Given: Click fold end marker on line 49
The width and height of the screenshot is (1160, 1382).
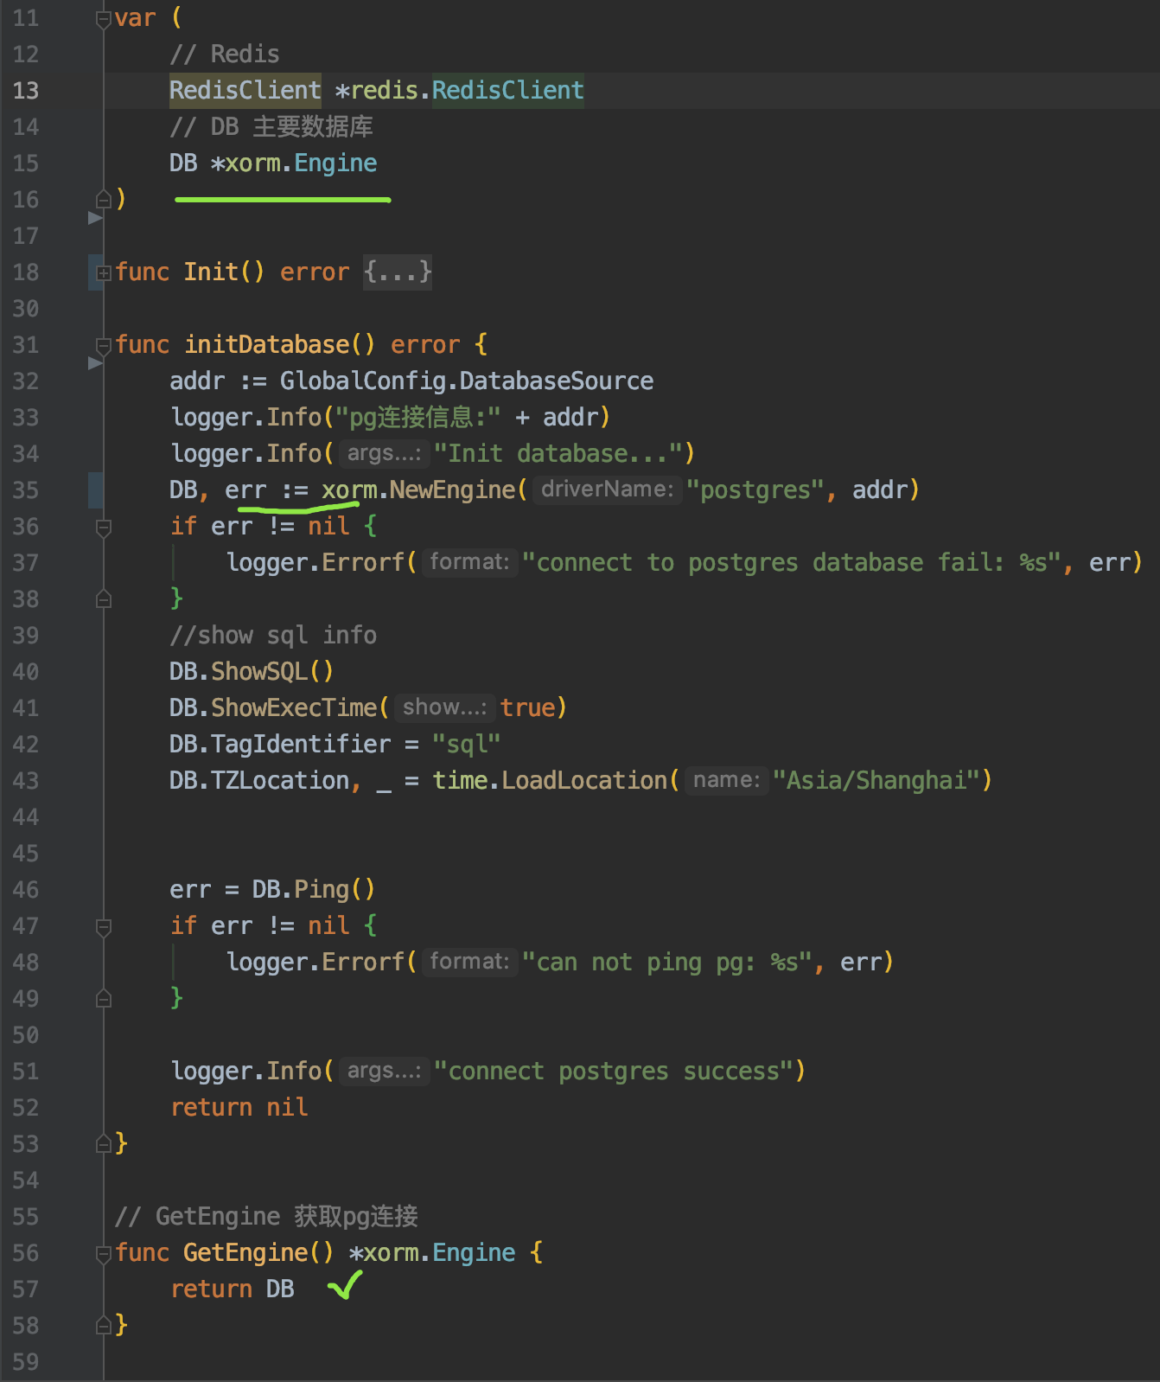Looking at the screenshot, I should coord(104,999).
